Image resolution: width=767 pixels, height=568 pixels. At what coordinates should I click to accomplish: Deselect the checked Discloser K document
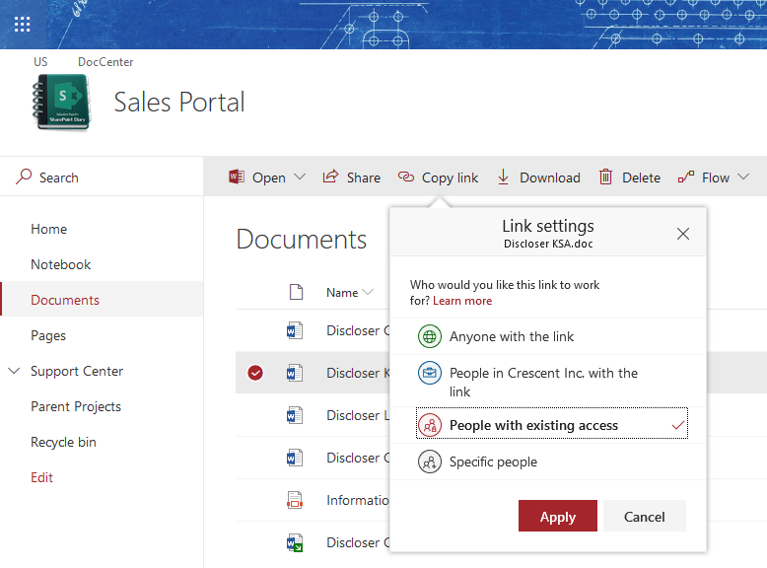pos(255,373)
